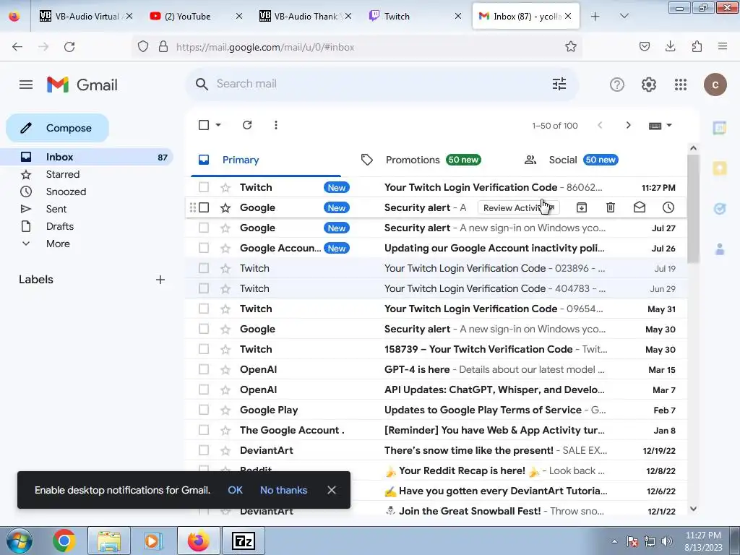Check the hovered Google Security alert checkbox

click(x=203, y=207)
